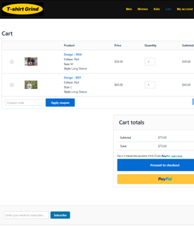The image size is (194, 226).
Task: Go to the Kids section
Action: click(157, 9)
